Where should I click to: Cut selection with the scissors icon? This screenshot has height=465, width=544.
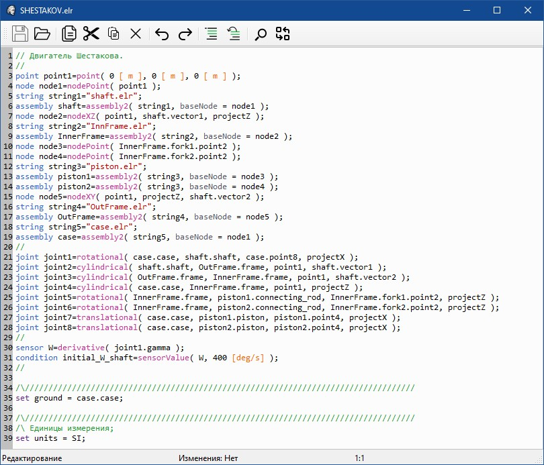click(91, 34)
